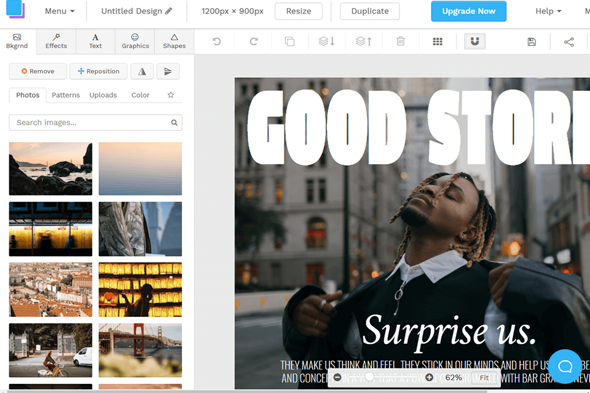
Task: Open the Bkgrnd tool tab
Action: (17, 41)
